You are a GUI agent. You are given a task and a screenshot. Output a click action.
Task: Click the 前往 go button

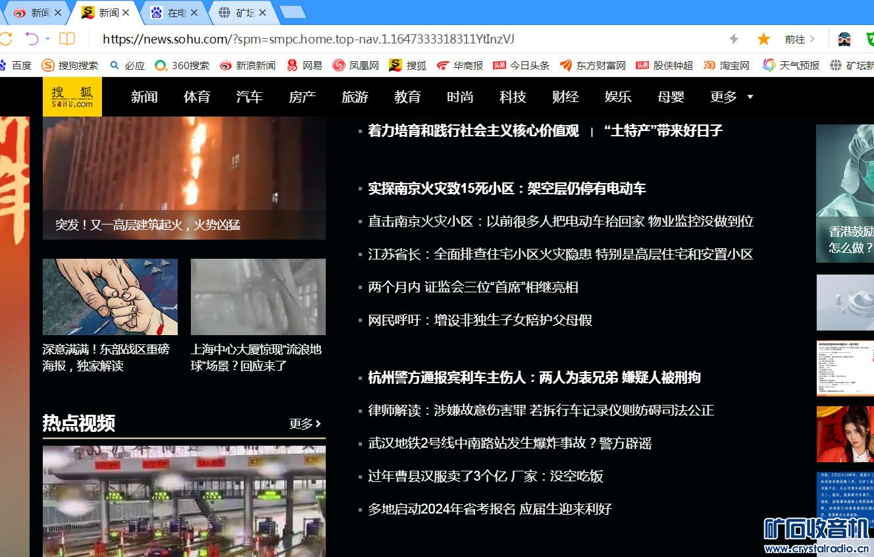click(794, 40)
